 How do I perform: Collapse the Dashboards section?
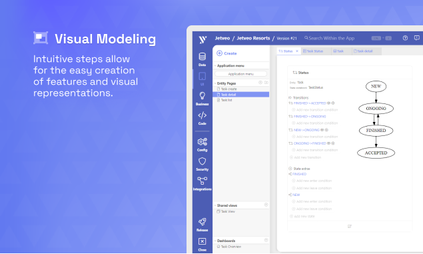click(215, 241)
